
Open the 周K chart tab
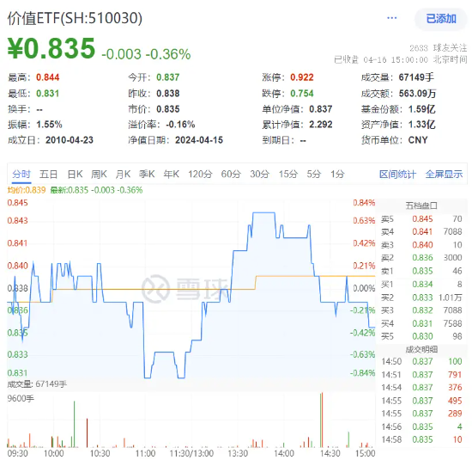99,174
